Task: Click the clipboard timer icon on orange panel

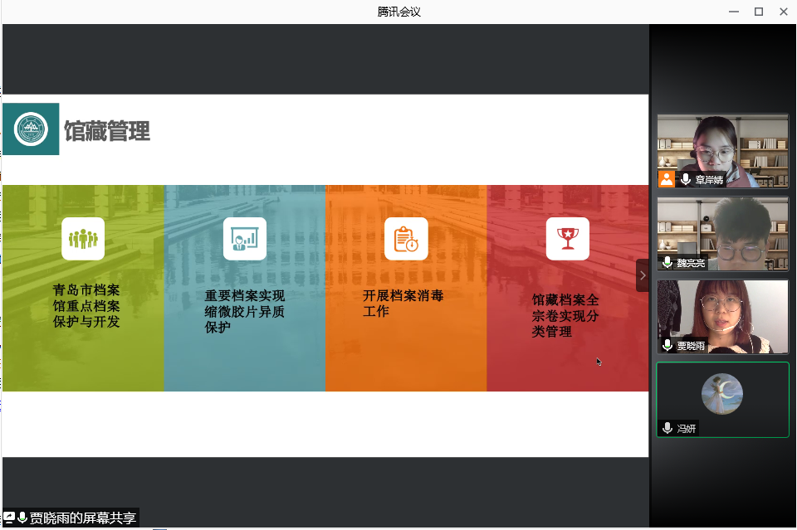Action: pyautogui.click(x=406, y=239)
